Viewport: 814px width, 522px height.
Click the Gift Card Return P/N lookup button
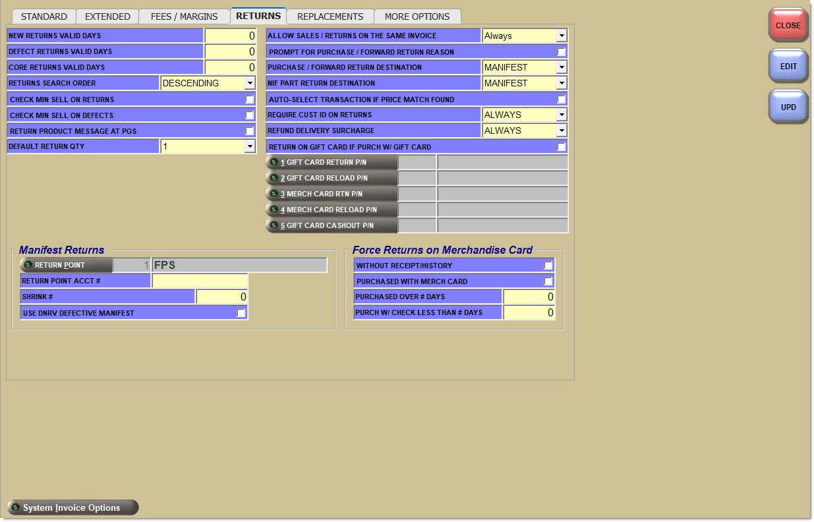(332, 163)
